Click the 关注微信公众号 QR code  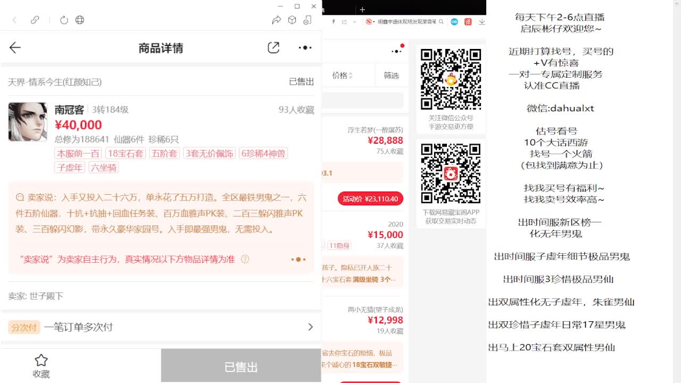451,79
